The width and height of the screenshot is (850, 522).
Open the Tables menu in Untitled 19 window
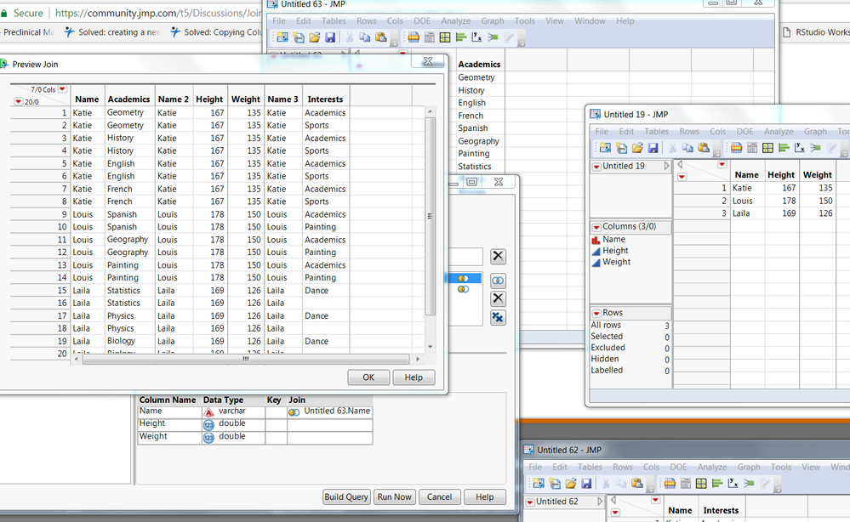coord(656,132)
